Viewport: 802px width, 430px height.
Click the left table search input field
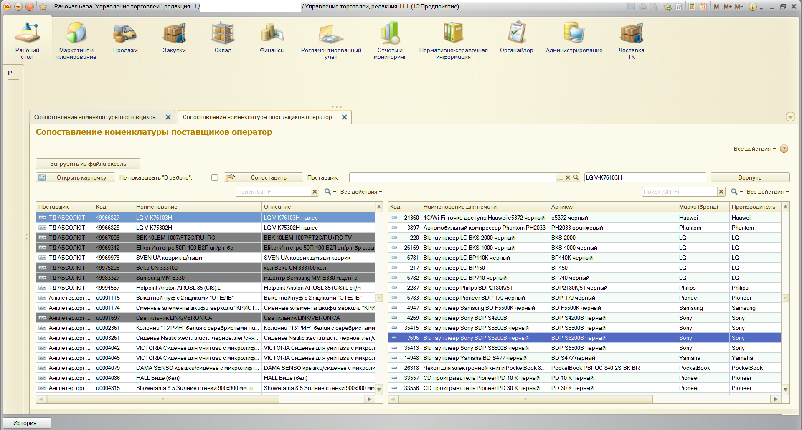click(x=273, y=192)
